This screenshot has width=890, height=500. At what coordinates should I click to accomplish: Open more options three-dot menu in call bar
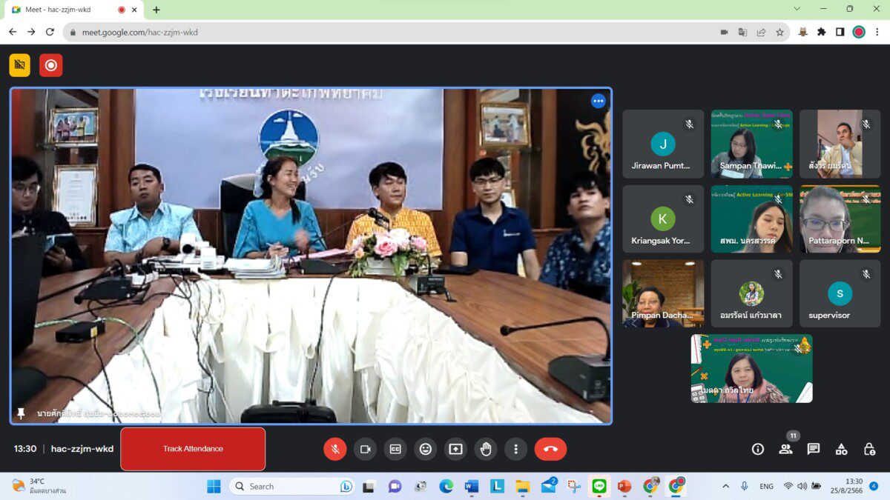(515, 449)
